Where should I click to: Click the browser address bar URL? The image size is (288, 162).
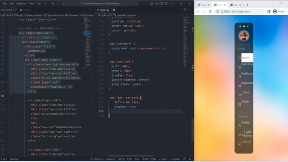coord(235,12)
